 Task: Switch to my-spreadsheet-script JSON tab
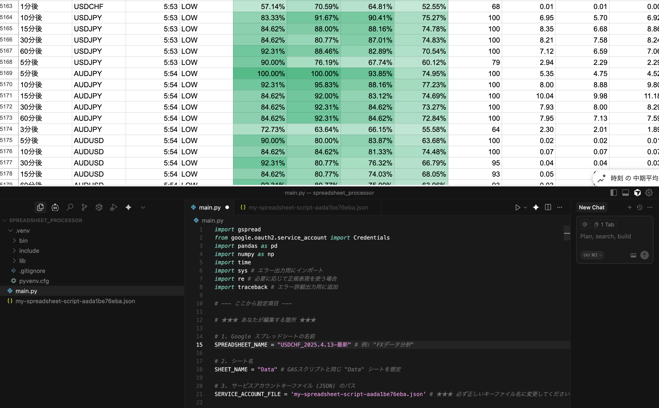point(308,207)
